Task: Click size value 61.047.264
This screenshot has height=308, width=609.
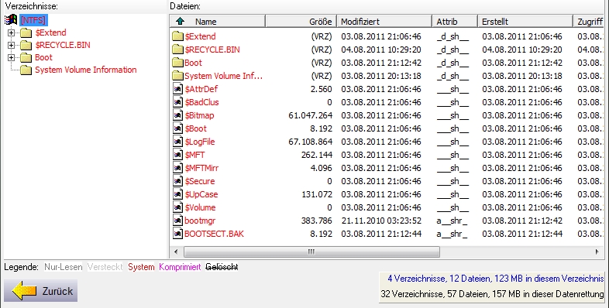Action: [x=311, y=115]
